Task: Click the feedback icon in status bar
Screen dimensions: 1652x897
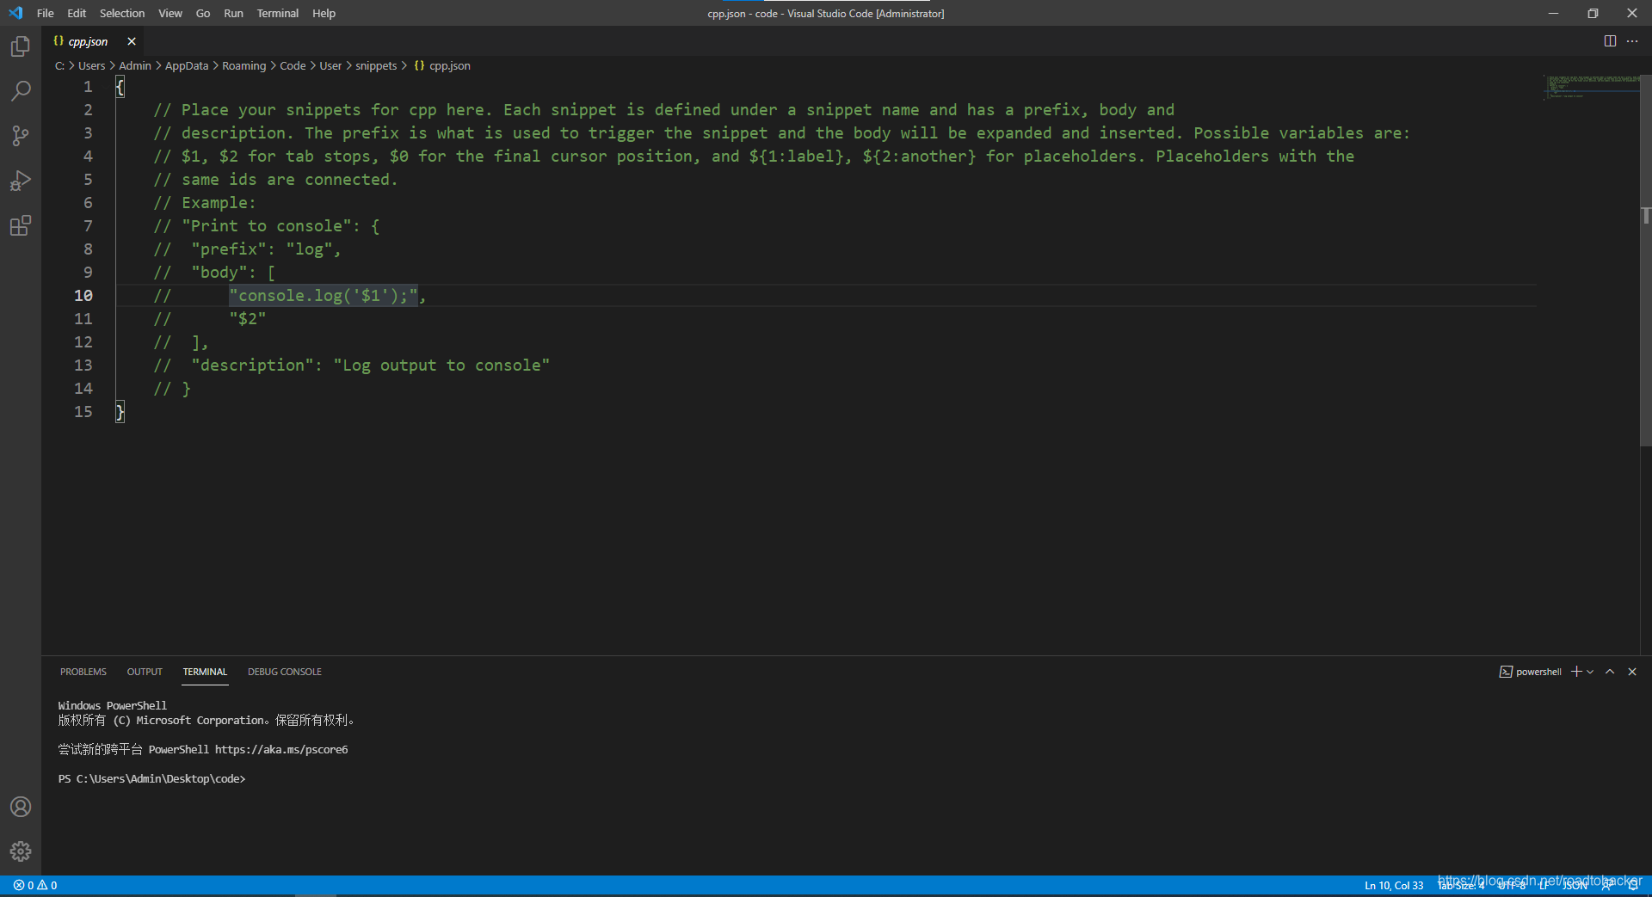Action: click(x=1606, y=885)
